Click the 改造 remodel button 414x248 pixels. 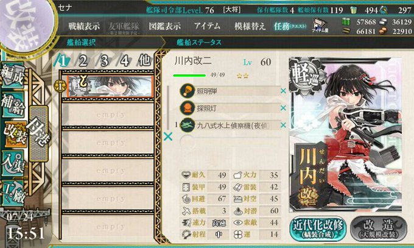point(378,229)
